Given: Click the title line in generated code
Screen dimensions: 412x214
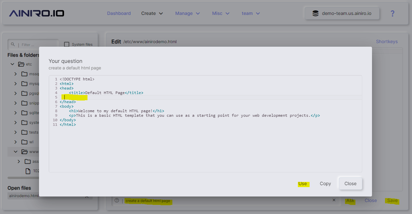Looking at the screenshot, I should point(106,93).
